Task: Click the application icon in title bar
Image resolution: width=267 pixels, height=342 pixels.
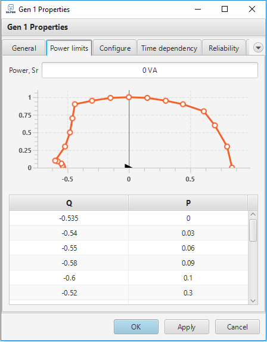Action: pos(11,9)
